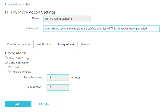Switch to the WebBlocker tab
The width and height of the screenshot is (165, 112).
pyautogui.click(x=44, y=44)
